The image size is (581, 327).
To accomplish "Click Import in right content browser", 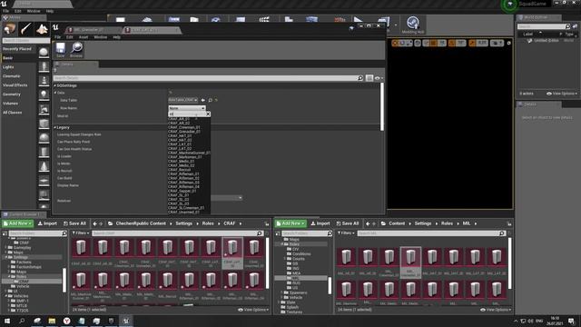I will click(x=320, y=223).
